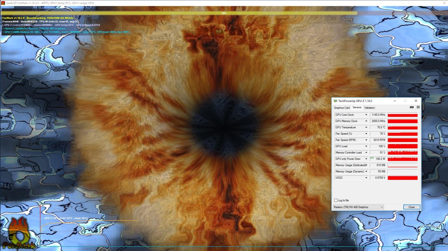Click the GPU 1 AMD Radeon overlay line

click(x=66, y=32)
